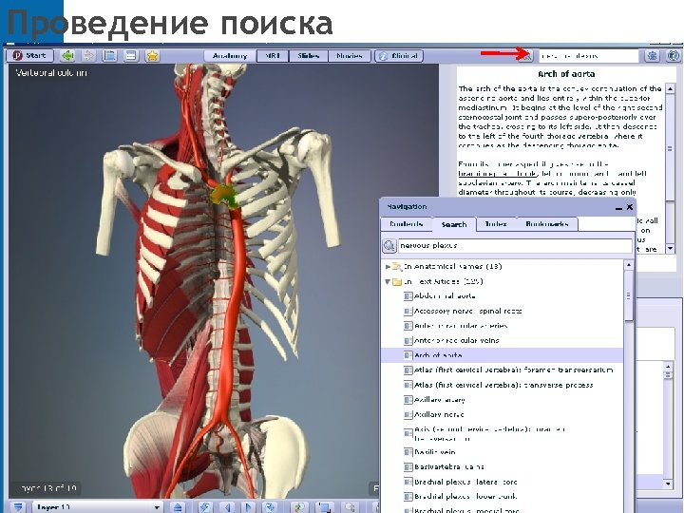Click the search results scrollbar thumb

coord(629,296)
